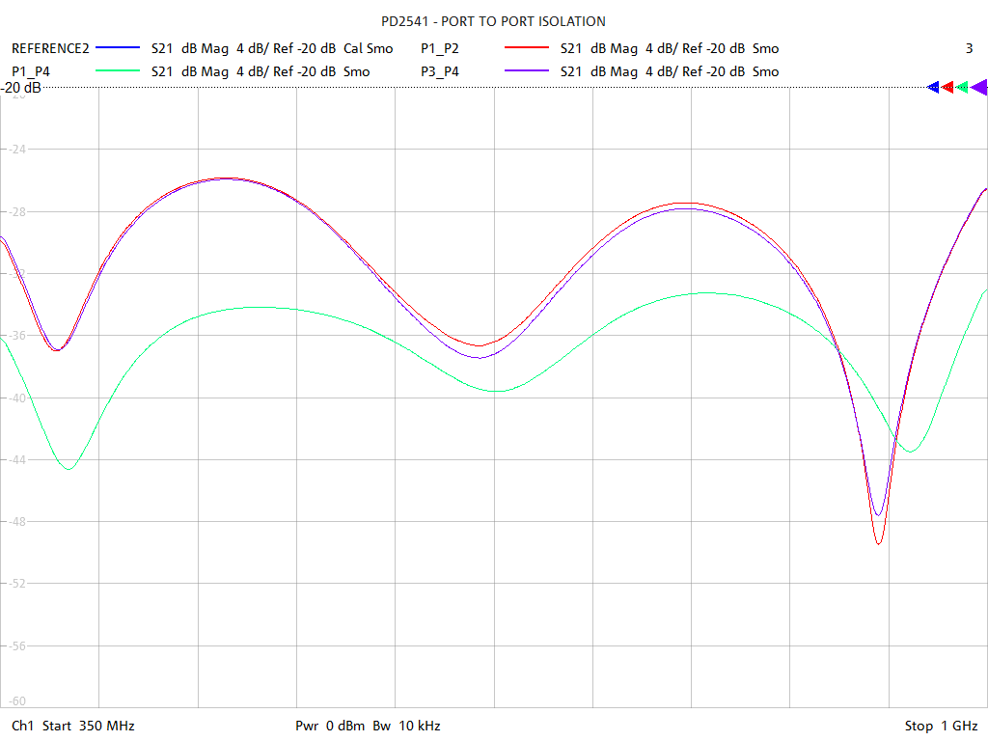Image resolution: width=988 pixels, height=741 pixels.
Task: Select the green reference level marker triangle
Action: pos(962,88)
